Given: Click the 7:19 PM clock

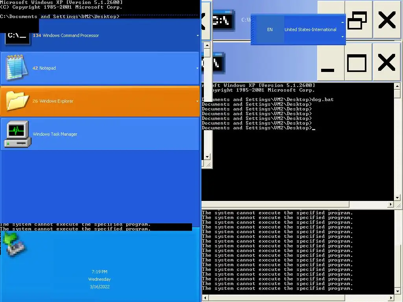Looking at the screenshot, I should [100, 272].
